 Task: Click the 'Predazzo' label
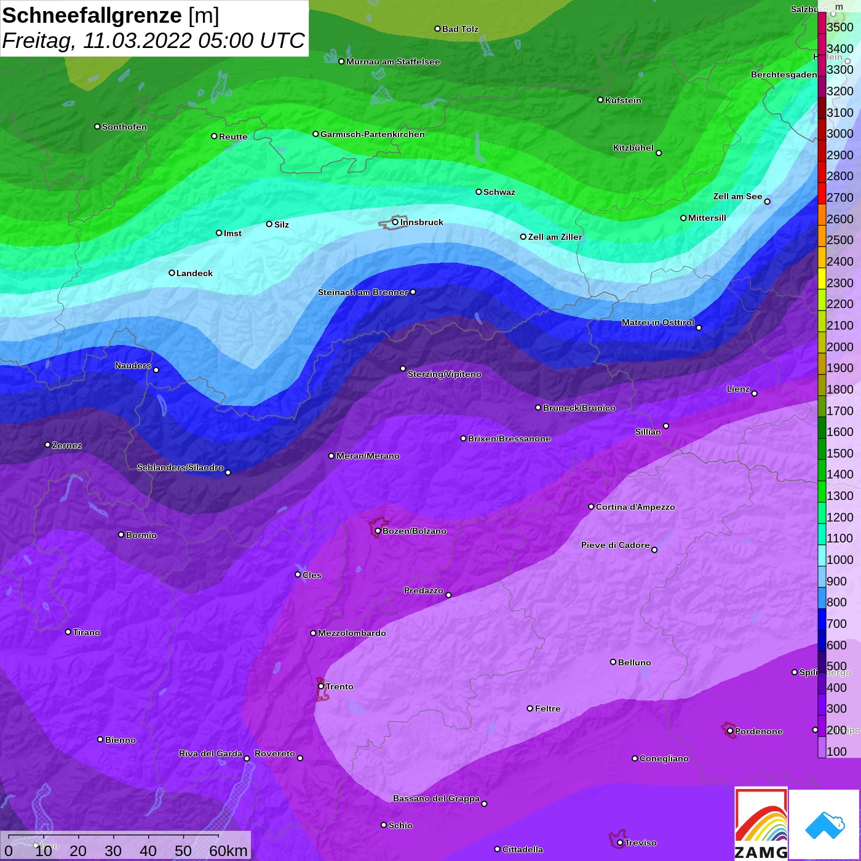(x=424, y=590)
